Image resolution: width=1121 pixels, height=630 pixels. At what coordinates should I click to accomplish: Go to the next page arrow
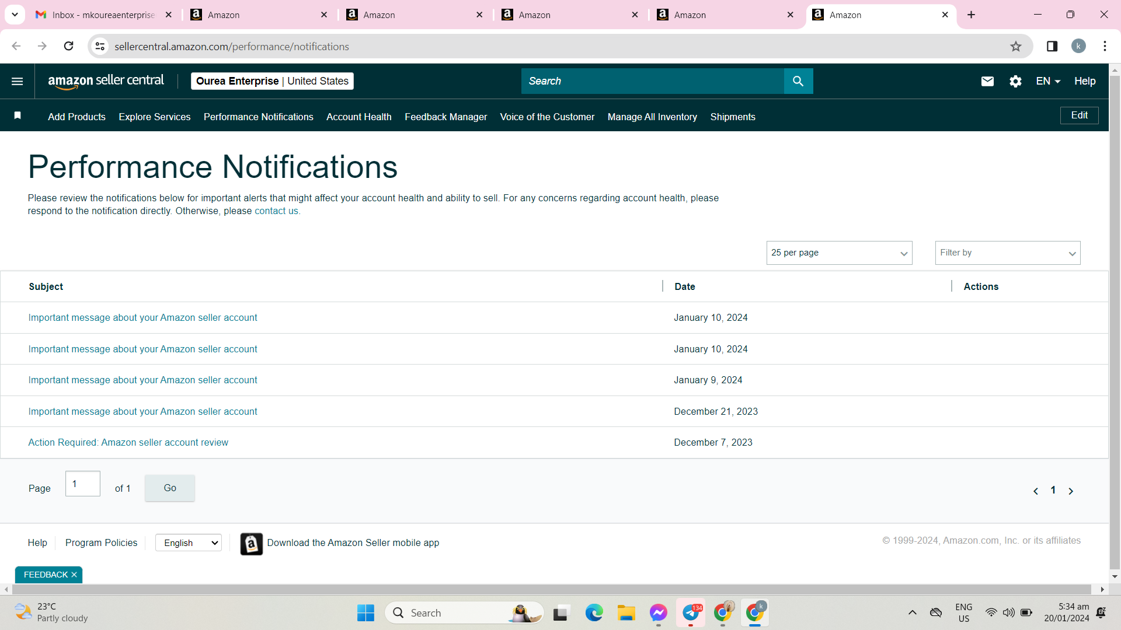tap(1071, 491)
